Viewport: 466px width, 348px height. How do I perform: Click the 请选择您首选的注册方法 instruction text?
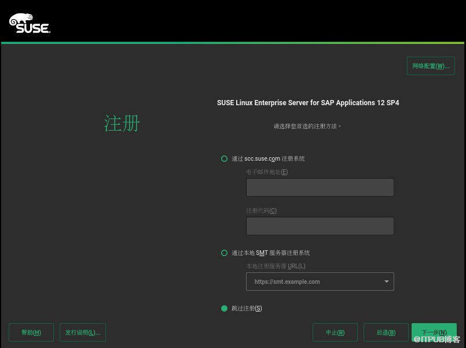[307, 125]
